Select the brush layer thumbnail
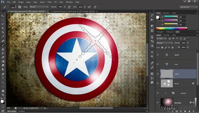This screenshot has height=113, width=199. tap(167, 83)
